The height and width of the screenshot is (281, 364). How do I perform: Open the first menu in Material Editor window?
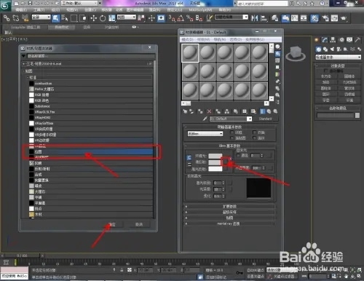point(187,39)
